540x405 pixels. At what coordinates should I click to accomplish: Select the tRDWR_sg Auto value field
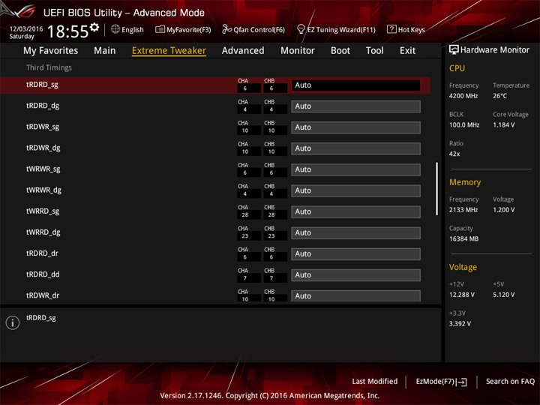click(355, 127)
